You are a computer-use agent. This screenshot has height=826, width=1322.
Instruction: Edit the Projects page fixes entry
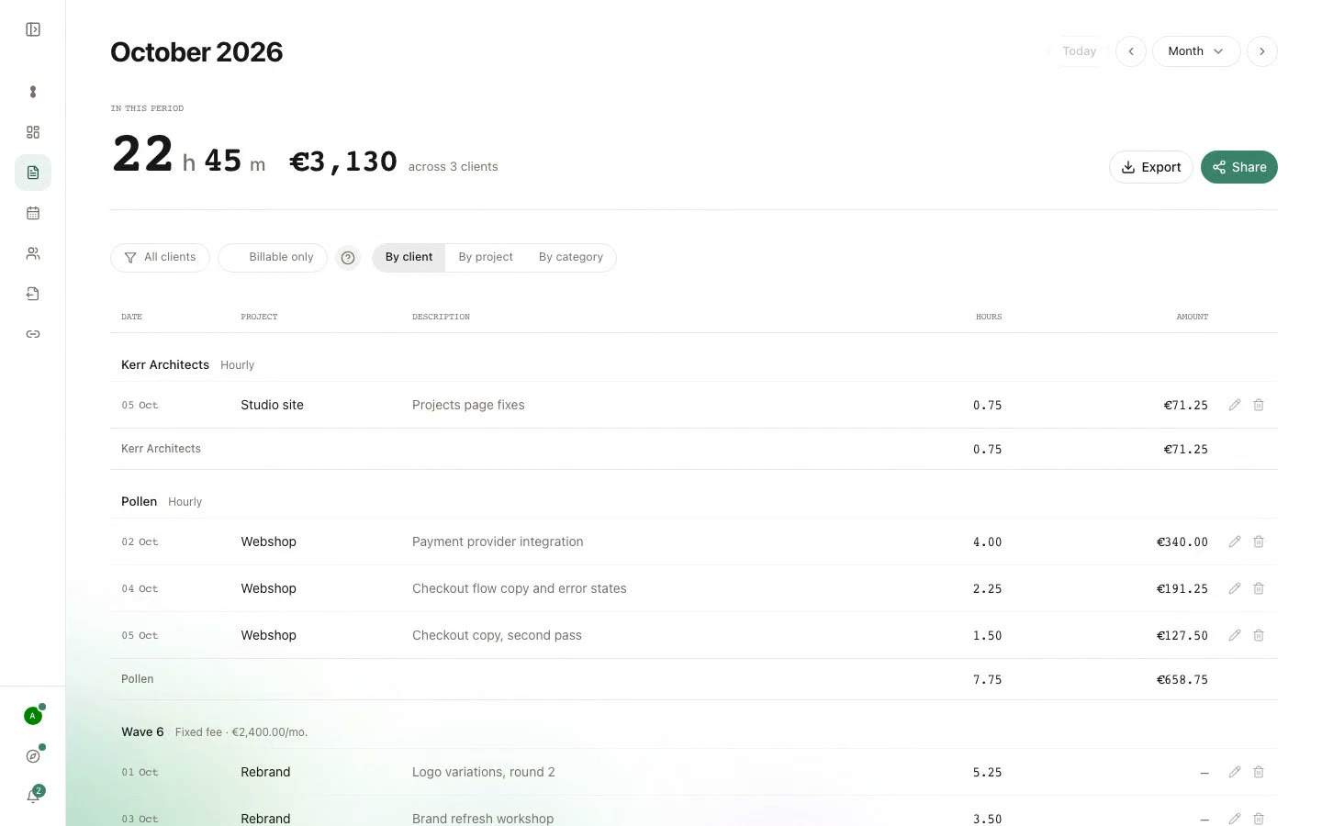pos(1235,405)
